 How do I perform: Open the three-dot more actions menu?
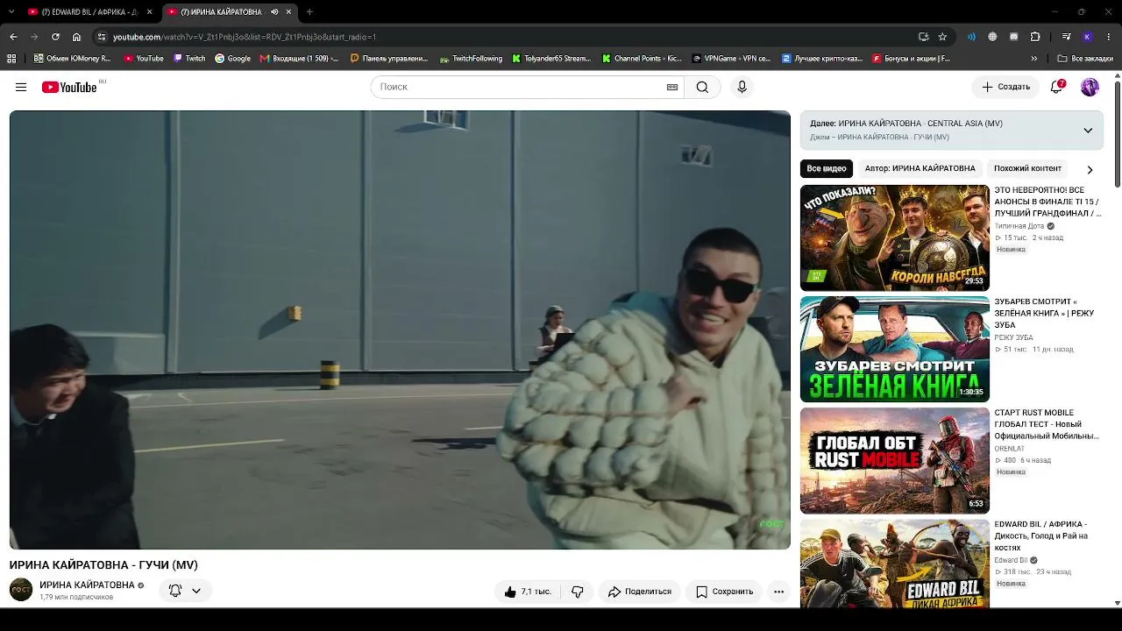coord(778,592)
